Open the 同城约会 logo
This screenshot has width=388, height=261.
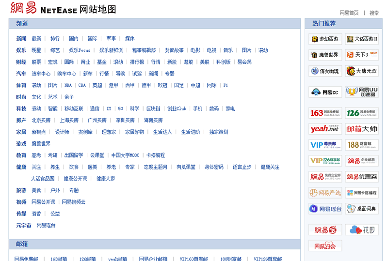[x=325, y=246]
